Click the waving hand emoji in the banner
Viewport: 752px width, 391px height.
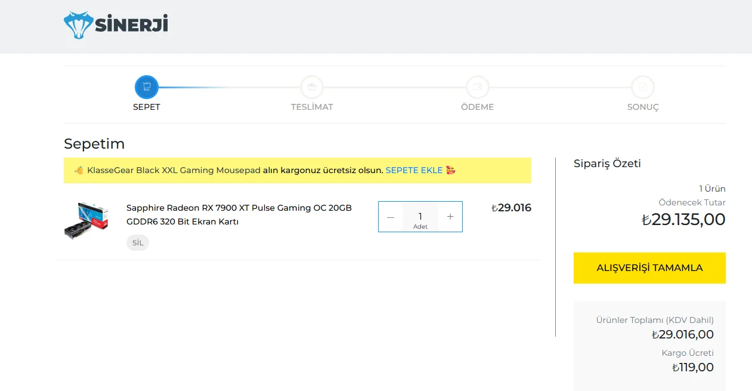pyautogui.click(x=79, y=170)
